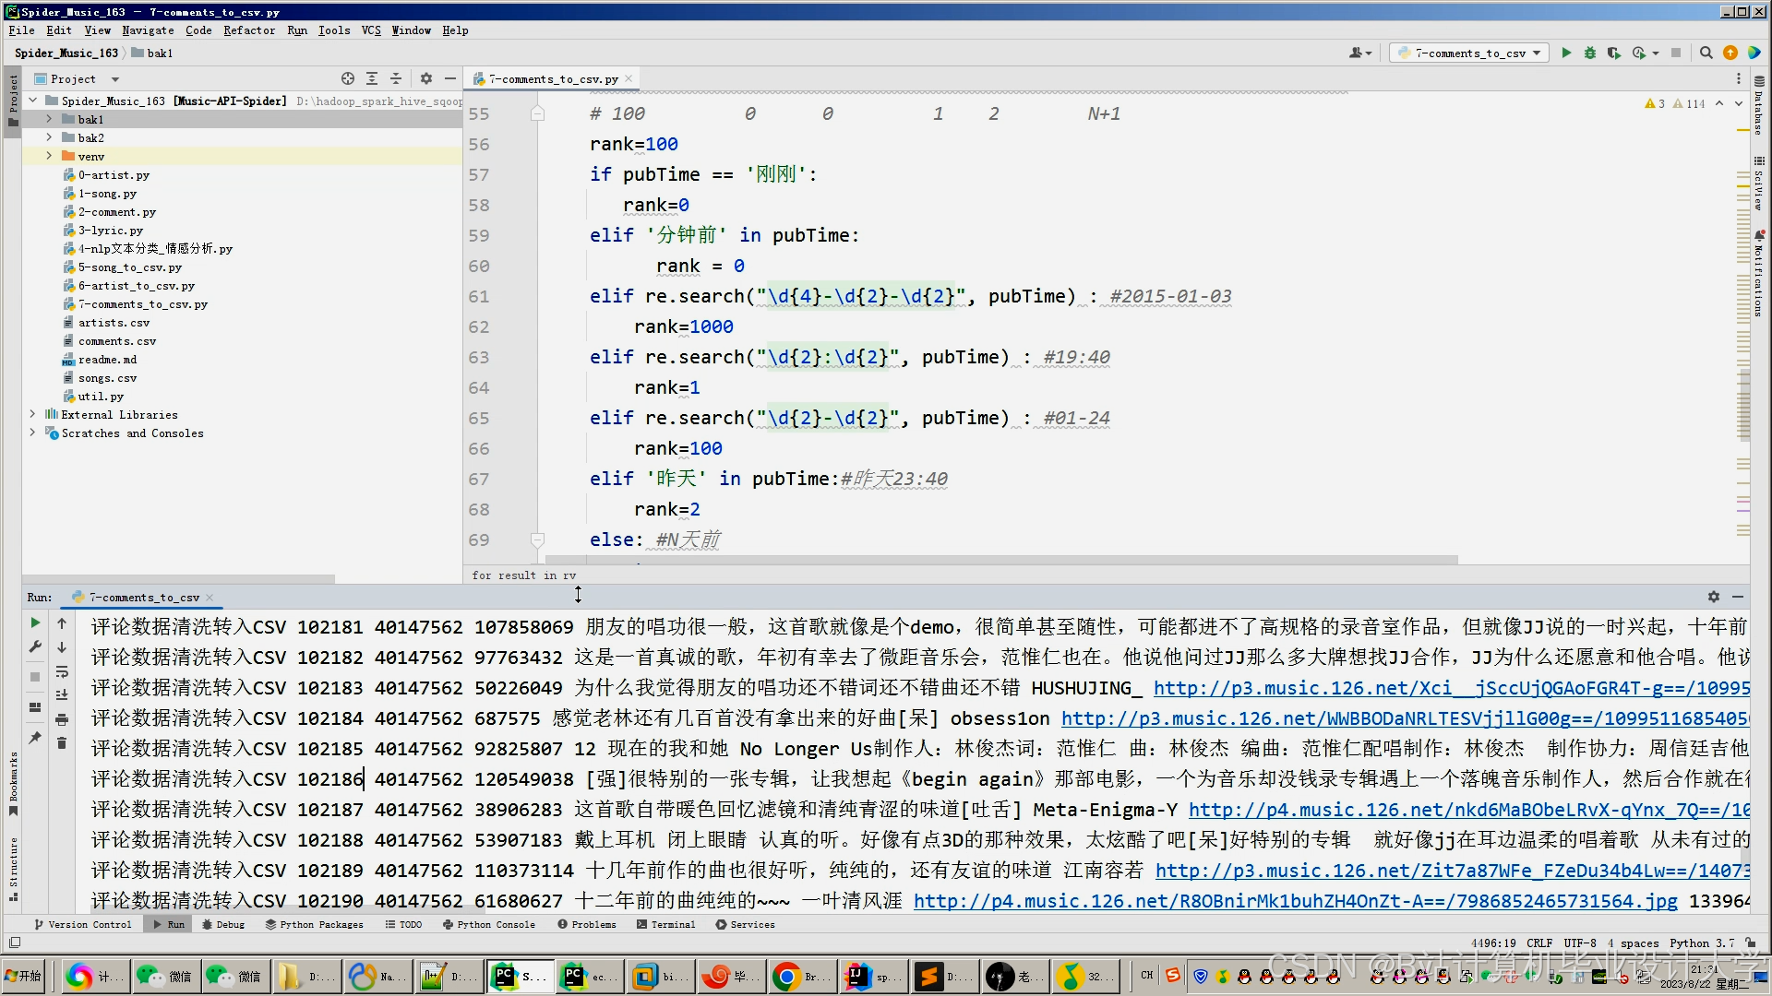Toggle scroll to end of console

[62, 695]
